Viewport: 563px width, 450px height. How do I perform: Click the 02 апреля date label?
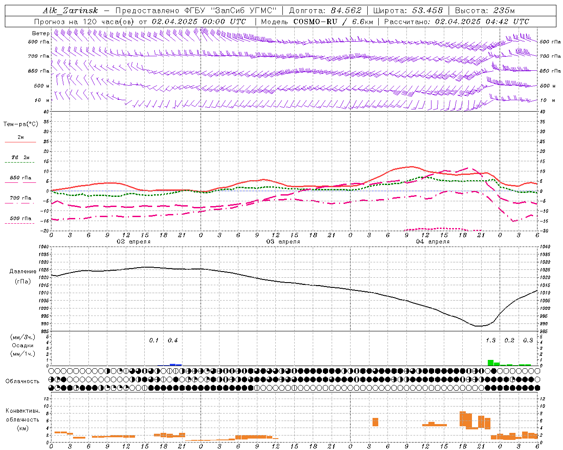tap(133, 242)
